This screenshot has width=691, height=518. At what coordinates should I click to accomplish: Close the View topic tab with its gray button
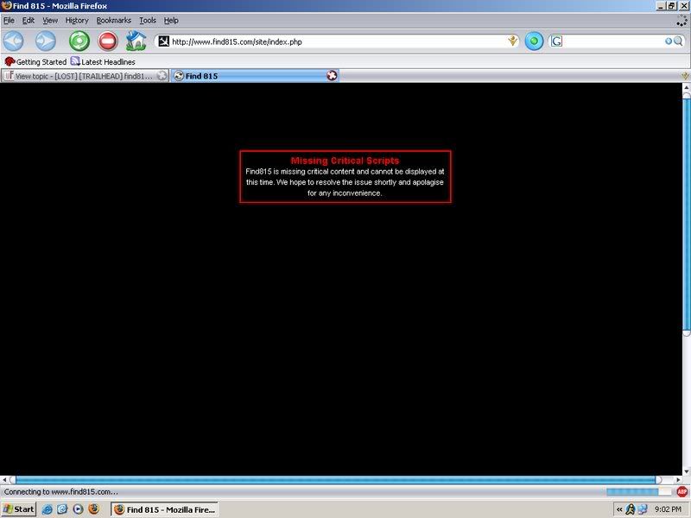pyautogui.click(x=162, y=76)
